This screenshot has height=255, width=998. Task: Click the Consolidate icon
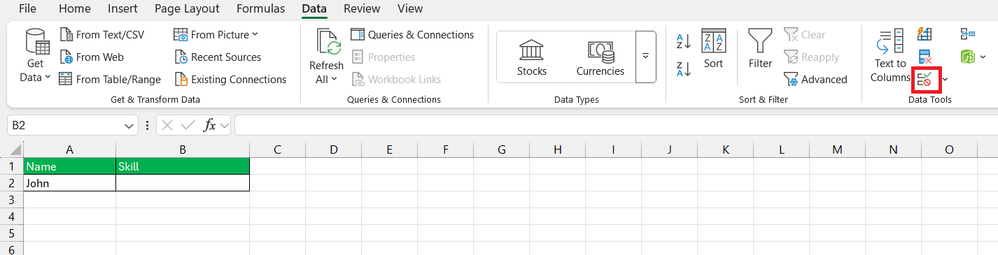point(968,34)
